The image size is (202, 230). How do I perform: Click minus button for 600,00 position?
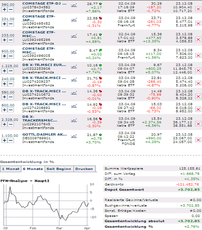click(11, 110)
